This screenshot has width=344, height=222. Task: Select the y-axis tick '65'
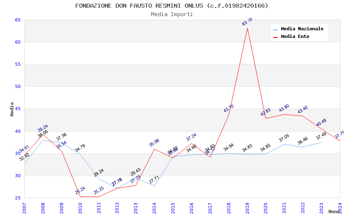pos(18,20)
